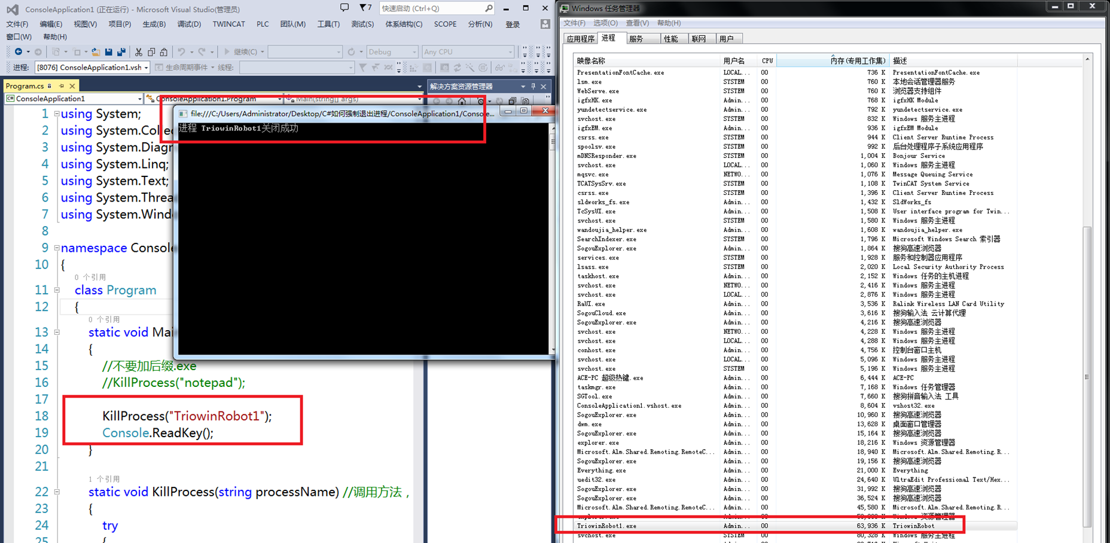This screenshot has height=543, width=1110.
Task: Open the 文件(F) menu in Visual Studio
Action: pyautogui.click(x=17, y=25)
